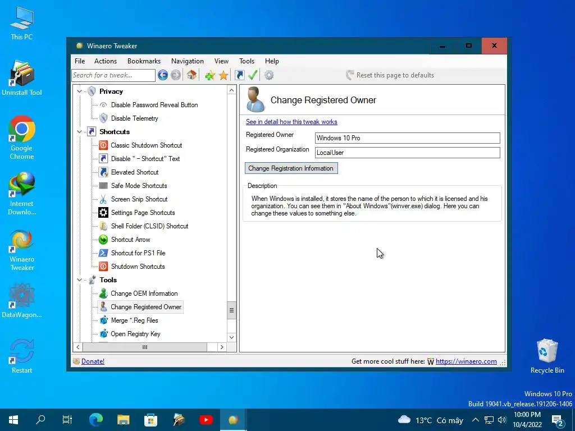Go to Home page via house icon
This screenshot has height=431, width=575.
coord(191,75)
